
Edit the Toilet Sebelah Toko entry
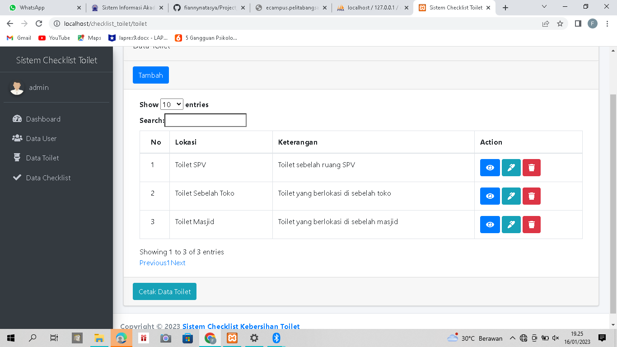point(511,196)
